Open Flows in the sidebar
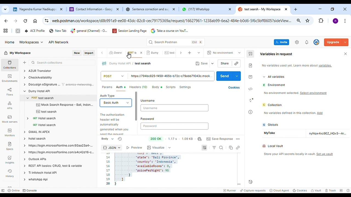 (10, 92)
